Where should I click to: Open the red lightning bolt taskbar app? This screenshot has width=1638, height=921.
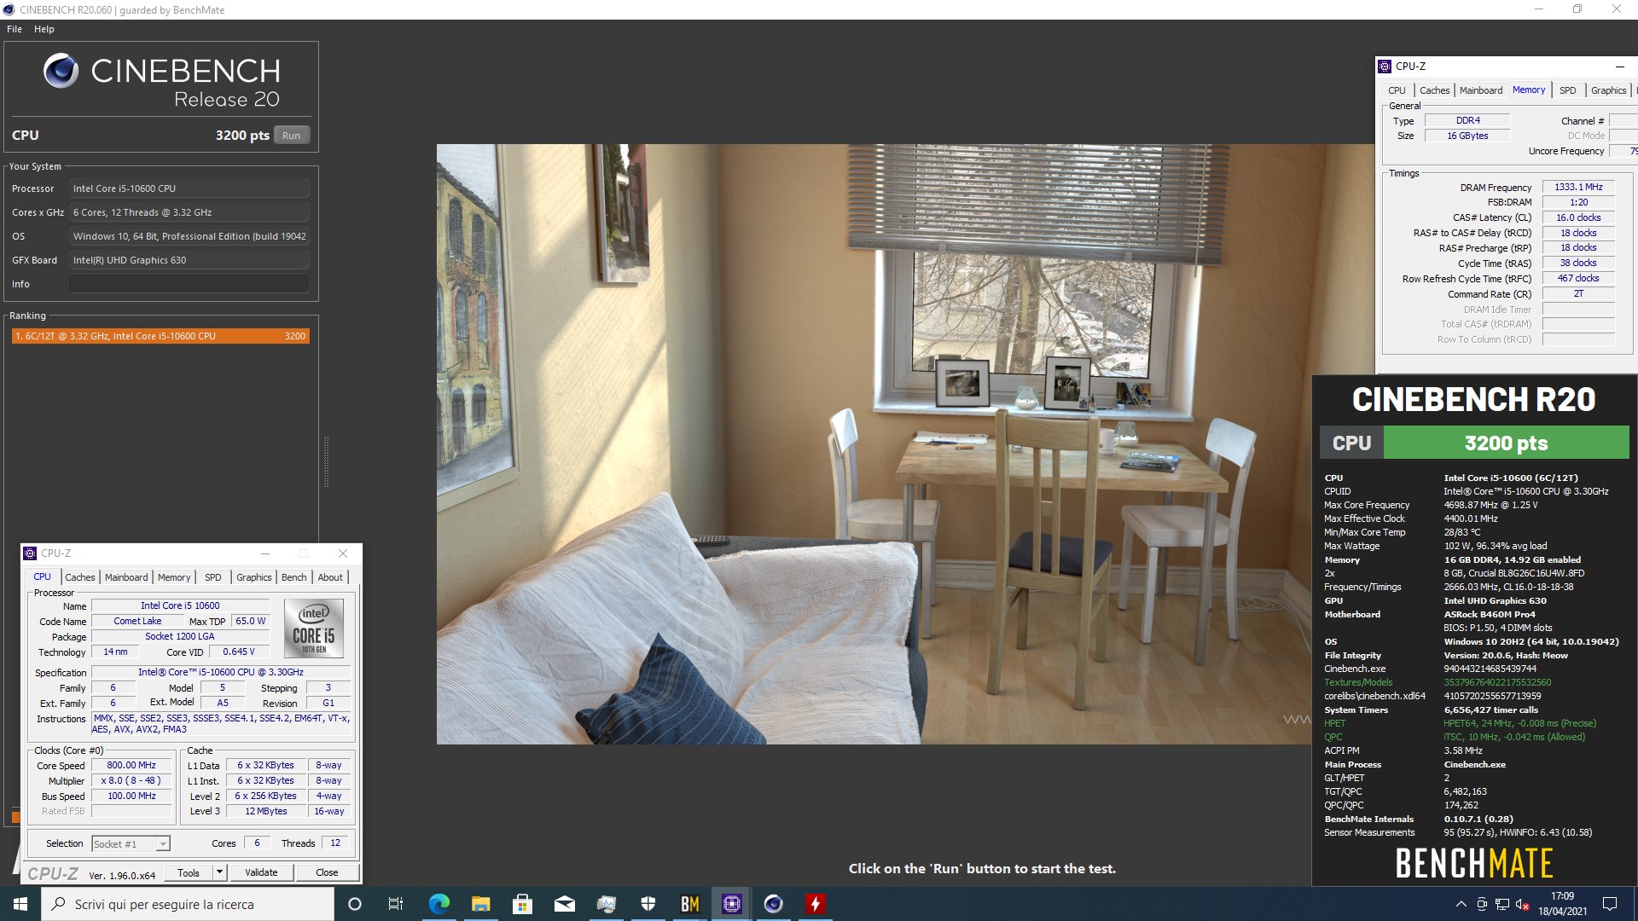(x=815, y=904)
